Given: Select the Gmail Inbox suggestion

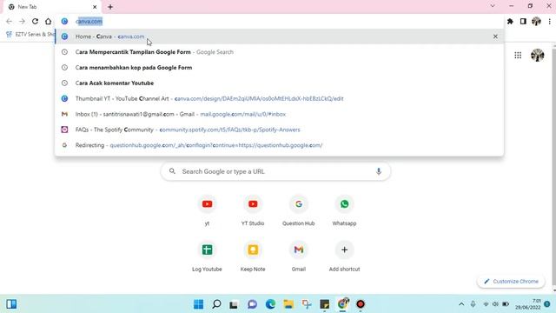Looking at the screenshot, I should (279, 114).
